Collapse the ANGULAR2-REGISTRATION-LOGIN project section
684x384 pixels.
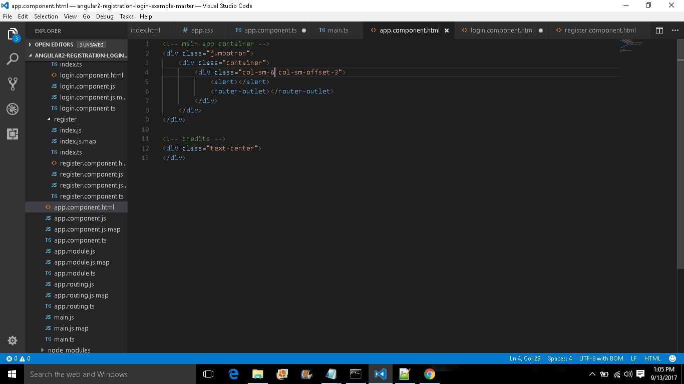(76, 55)
